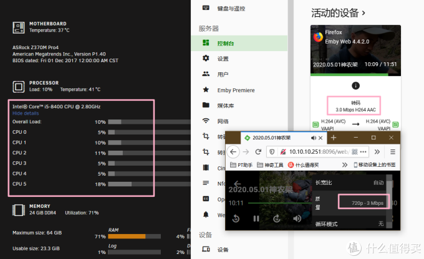Open the 什么值得买 bookmark

click(304, 165)
